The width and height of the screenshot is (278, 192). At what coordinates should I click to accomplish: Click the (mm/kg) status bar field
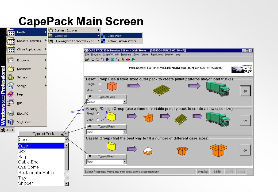coord(203,172)
